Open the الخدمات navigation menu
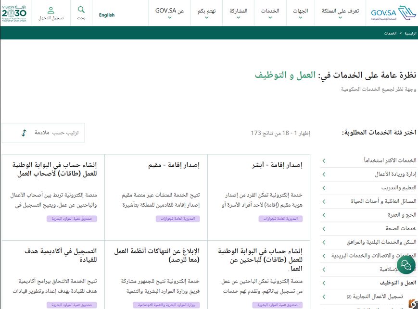 coord(270,13)
